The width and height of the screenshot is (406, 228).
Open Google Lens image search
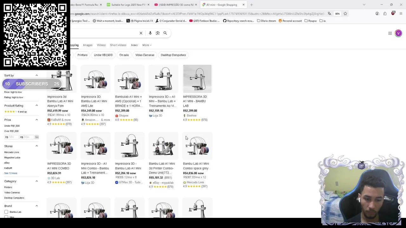158,33
